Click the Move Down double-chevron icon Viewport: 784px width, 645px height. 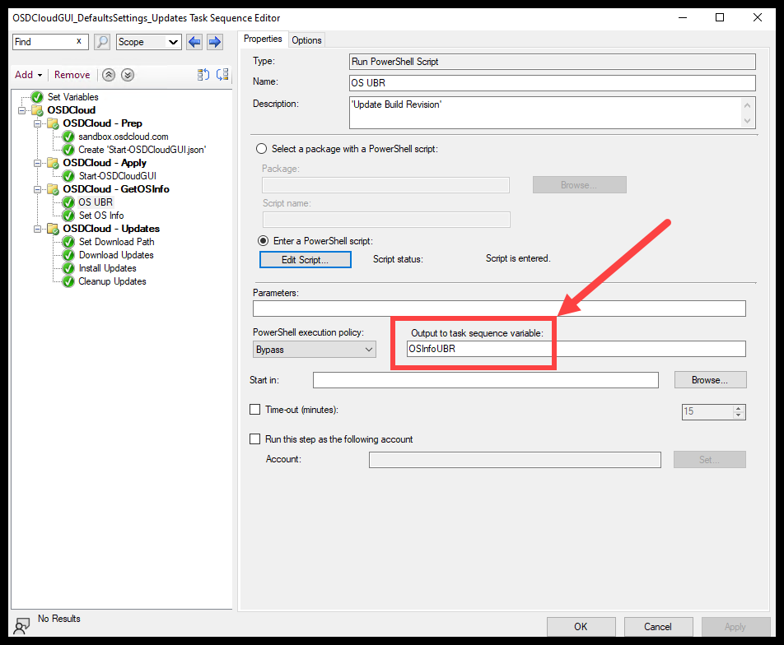128,75
